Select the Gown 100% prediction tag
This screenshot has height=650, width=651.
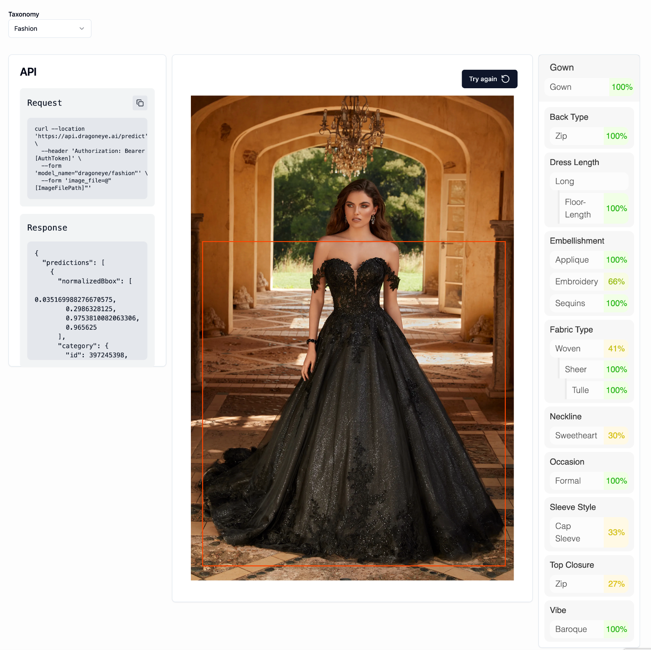[589, 87]
